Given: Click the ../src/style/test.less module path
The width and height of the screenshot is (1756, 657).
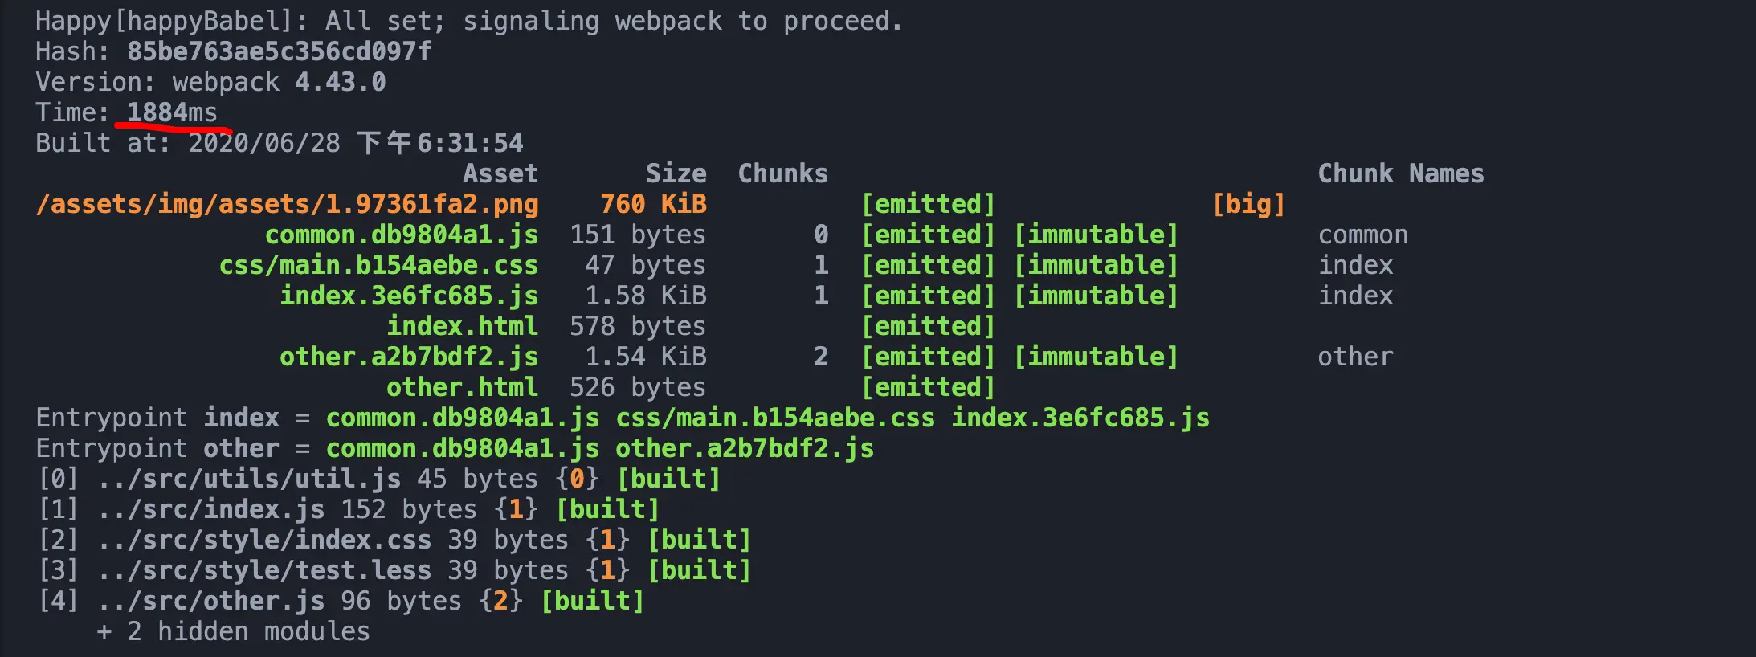Looking at the screenshot, I should 264,570.
